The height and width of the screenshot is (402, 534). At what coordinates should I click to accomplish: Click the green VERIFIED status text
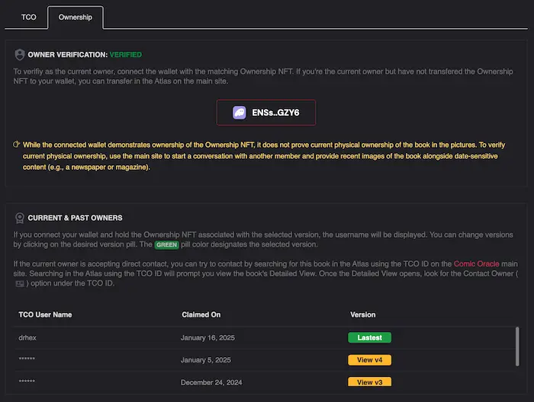[125, 55]
